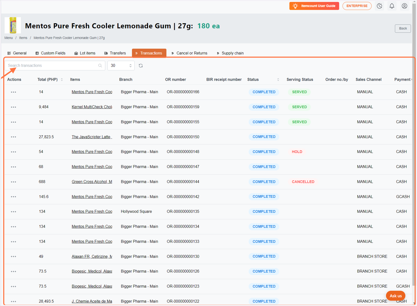Refresh the transactions list
417x306 pixels.
click(141, 66)
